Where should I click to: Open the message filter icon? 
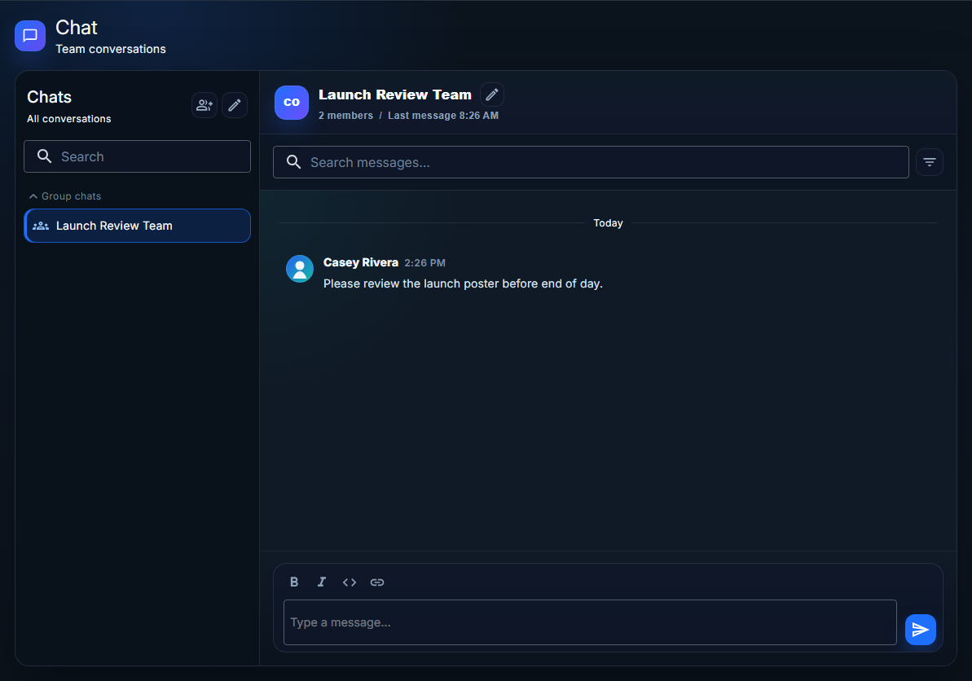coord(930,162)
